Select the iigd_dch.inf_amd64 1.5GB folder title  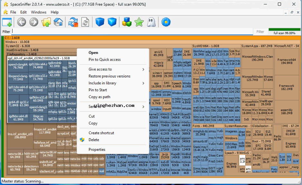(x=42, y=58)
